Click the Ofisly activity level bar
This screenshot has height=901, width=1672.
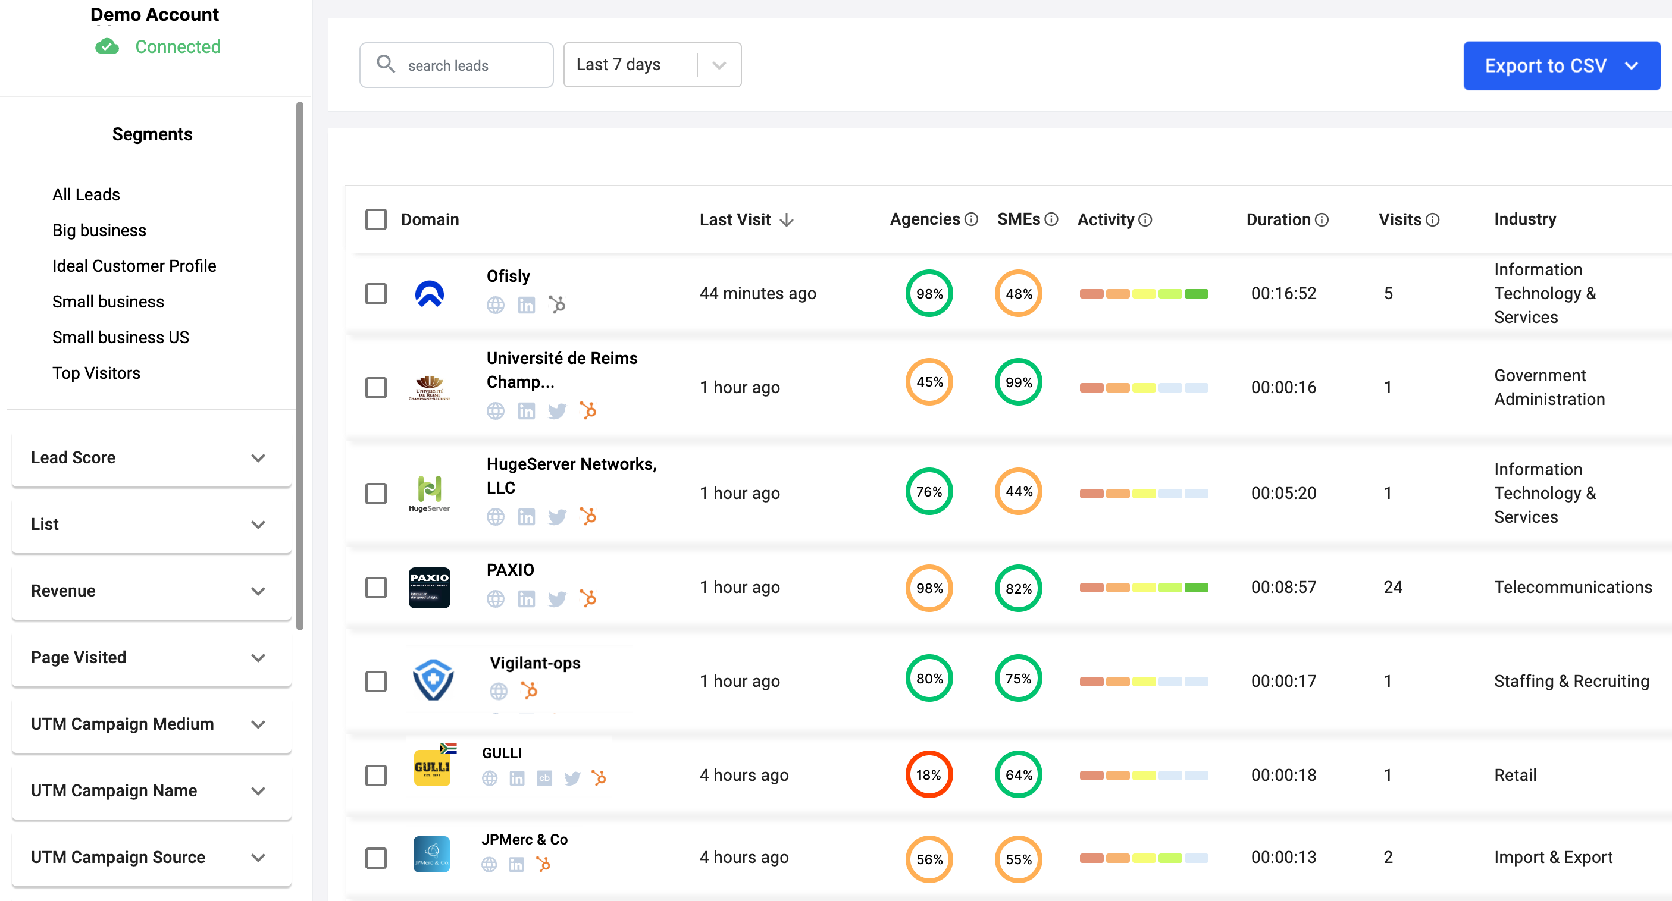[x=1144, y=294]
